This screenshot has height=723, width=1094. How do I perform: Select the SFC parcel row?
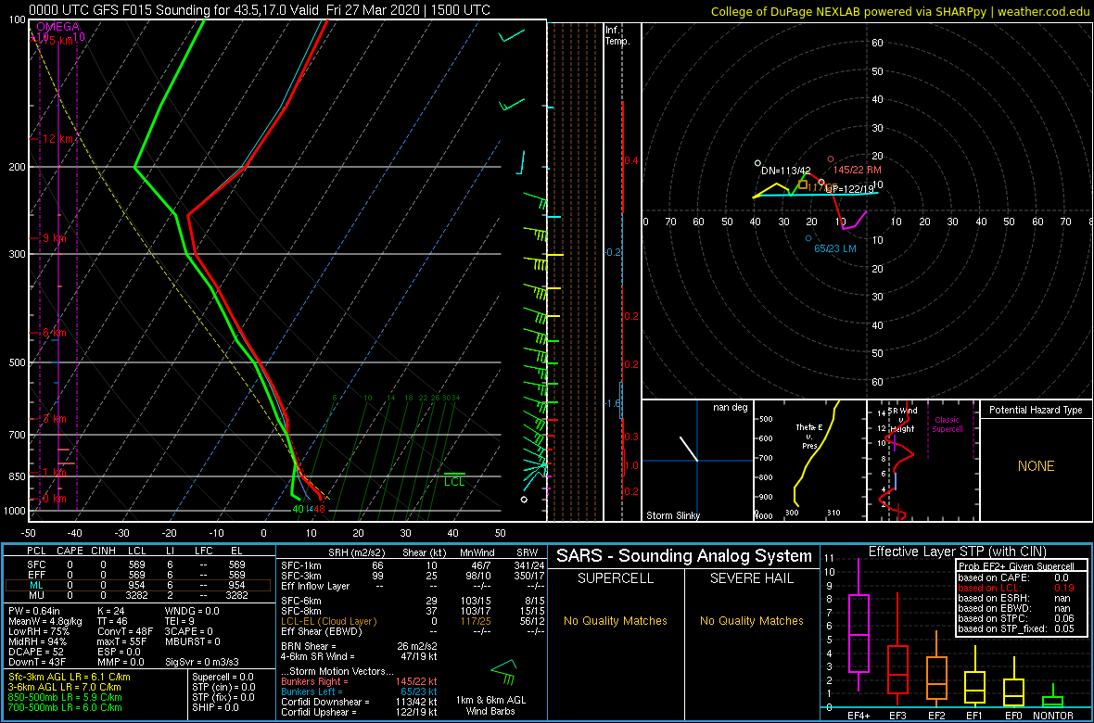(139, 564)
